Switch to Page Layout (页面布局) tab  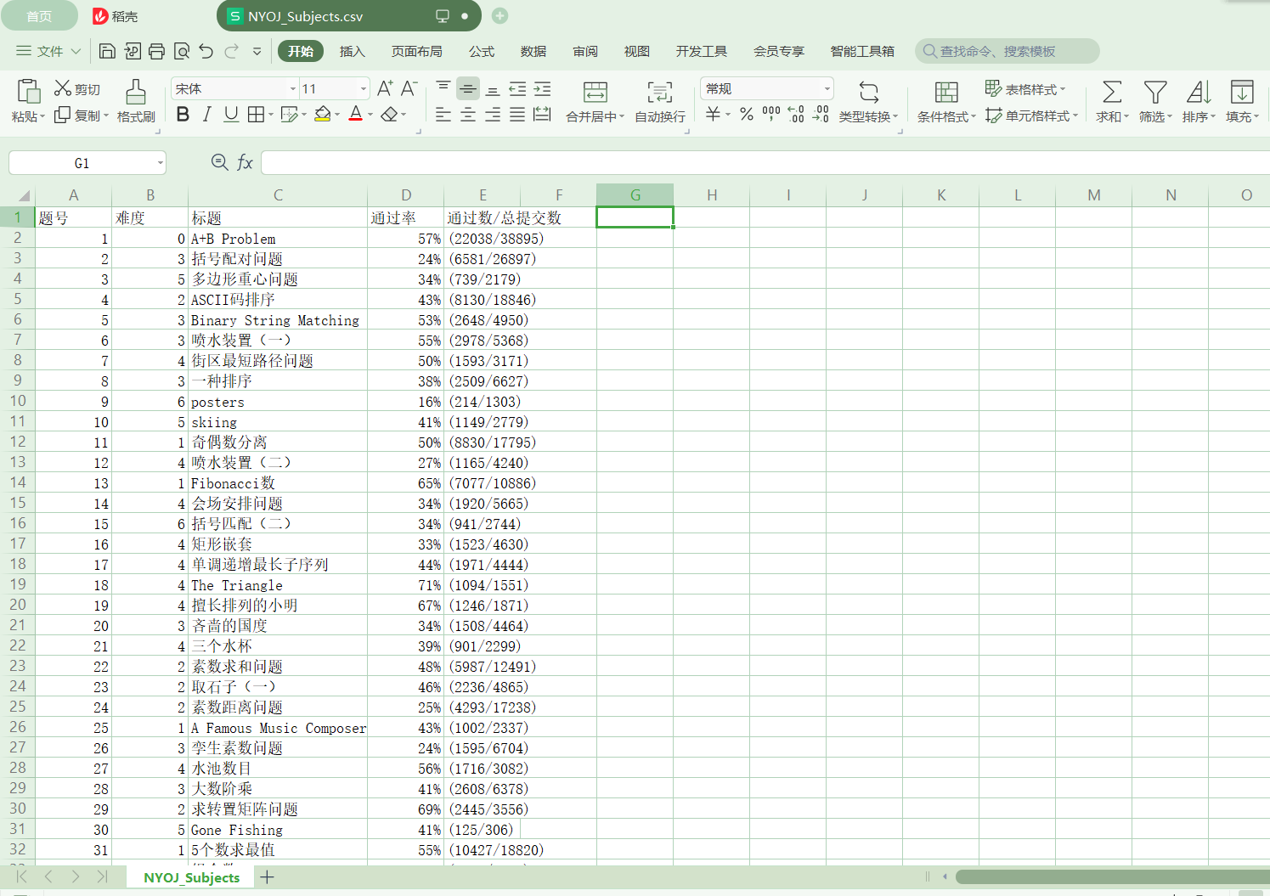[416, 51]
